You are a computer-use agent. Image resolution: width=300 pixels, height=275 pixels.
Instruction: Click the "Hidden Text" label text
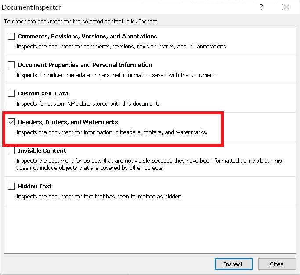pyautogui.click(x=35, y=186)
